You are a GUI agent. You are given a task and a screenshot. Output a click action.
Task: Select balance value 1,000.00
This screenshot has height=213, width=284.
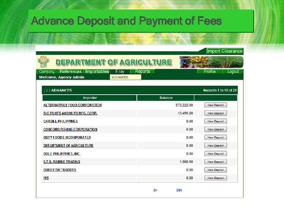click(x=186, y=162)
